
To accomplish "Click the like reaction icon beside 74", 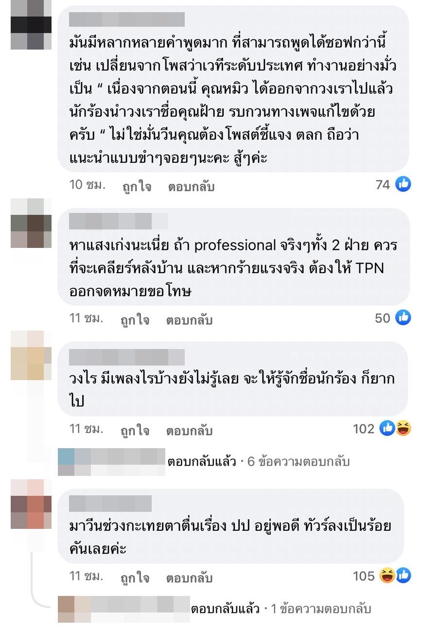I will coord(403,185).
